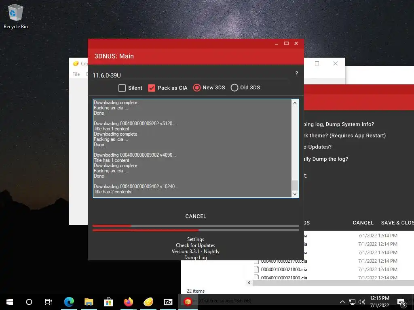Launch Firefox from the taskbar
The height and width of the screenshot is (310, 414).
click(x=128, y=302)
